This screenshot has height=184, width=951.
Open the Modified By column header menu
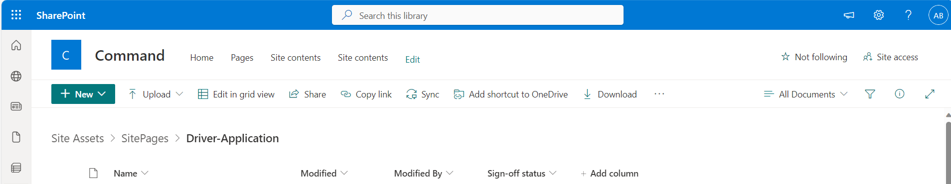(x=424, y=173)
